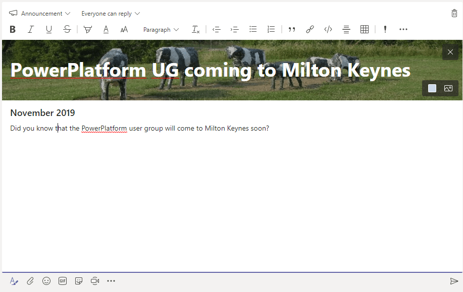Screen dimensions: 463x292
Task: Remove the announcement banner with X
Action: 450,52
